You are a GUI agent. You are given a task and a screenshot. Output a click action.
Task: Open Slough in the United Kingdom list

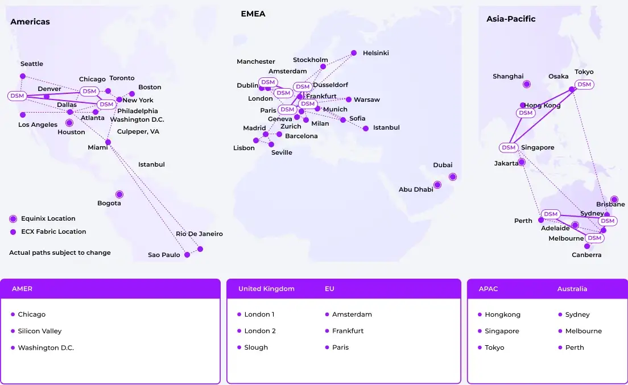tap(256, 347)
